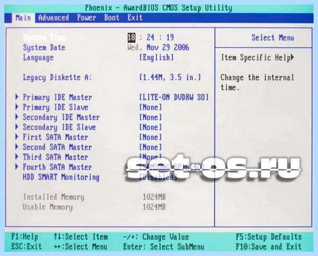This screenshot has width=318, height=256.
Task: Click the bottom-bar Select Menu key hint
Action: (x=81, y=246)
